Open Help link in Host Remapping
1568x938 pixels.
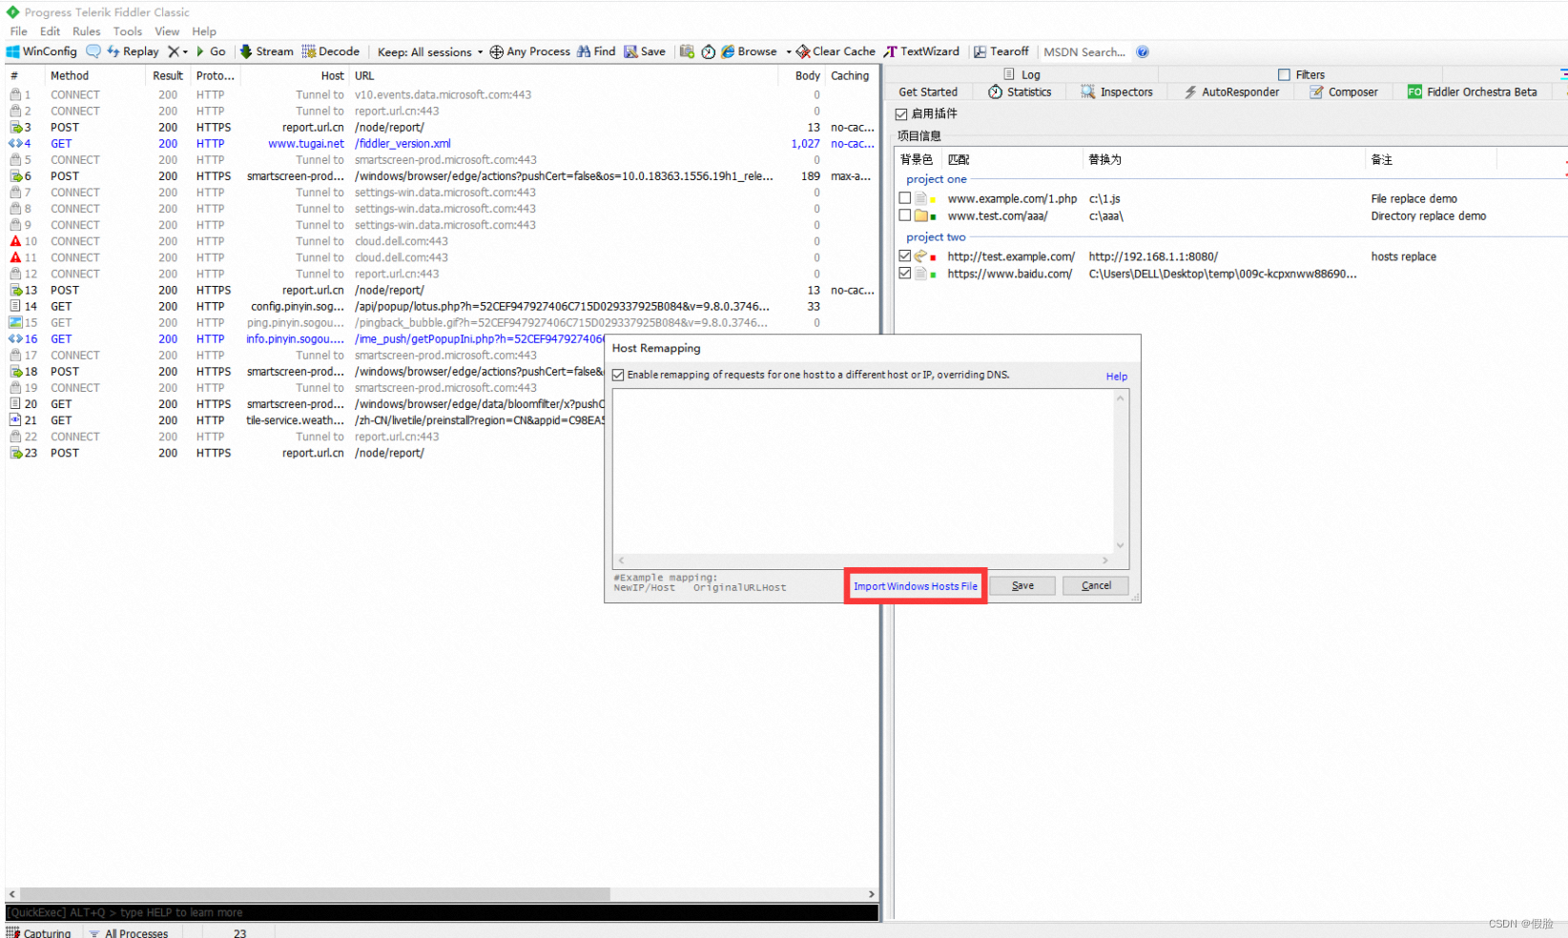1117,377
